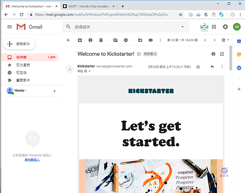The image size is (245, 193).
Task: Open the Hangouts status dropdown
Action: [26, 90]
